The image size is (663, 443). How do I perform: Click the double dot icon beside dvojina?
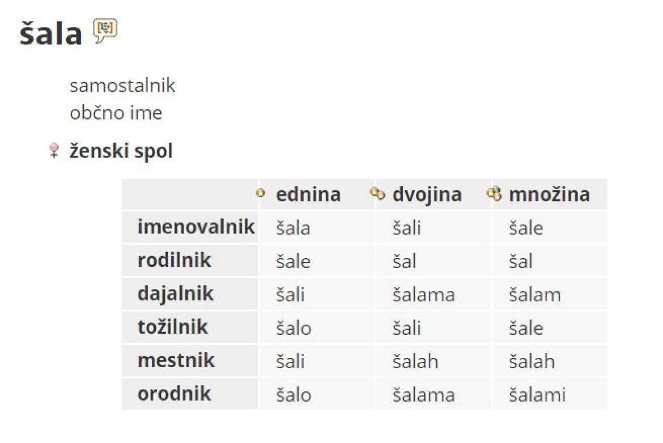[x=377, y=194]
